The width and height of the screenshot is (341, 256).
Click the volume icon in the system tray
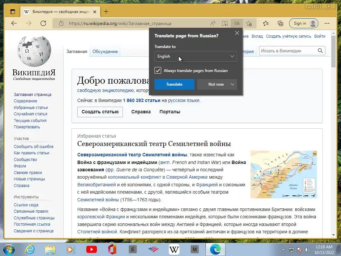[x=307, y=250]
